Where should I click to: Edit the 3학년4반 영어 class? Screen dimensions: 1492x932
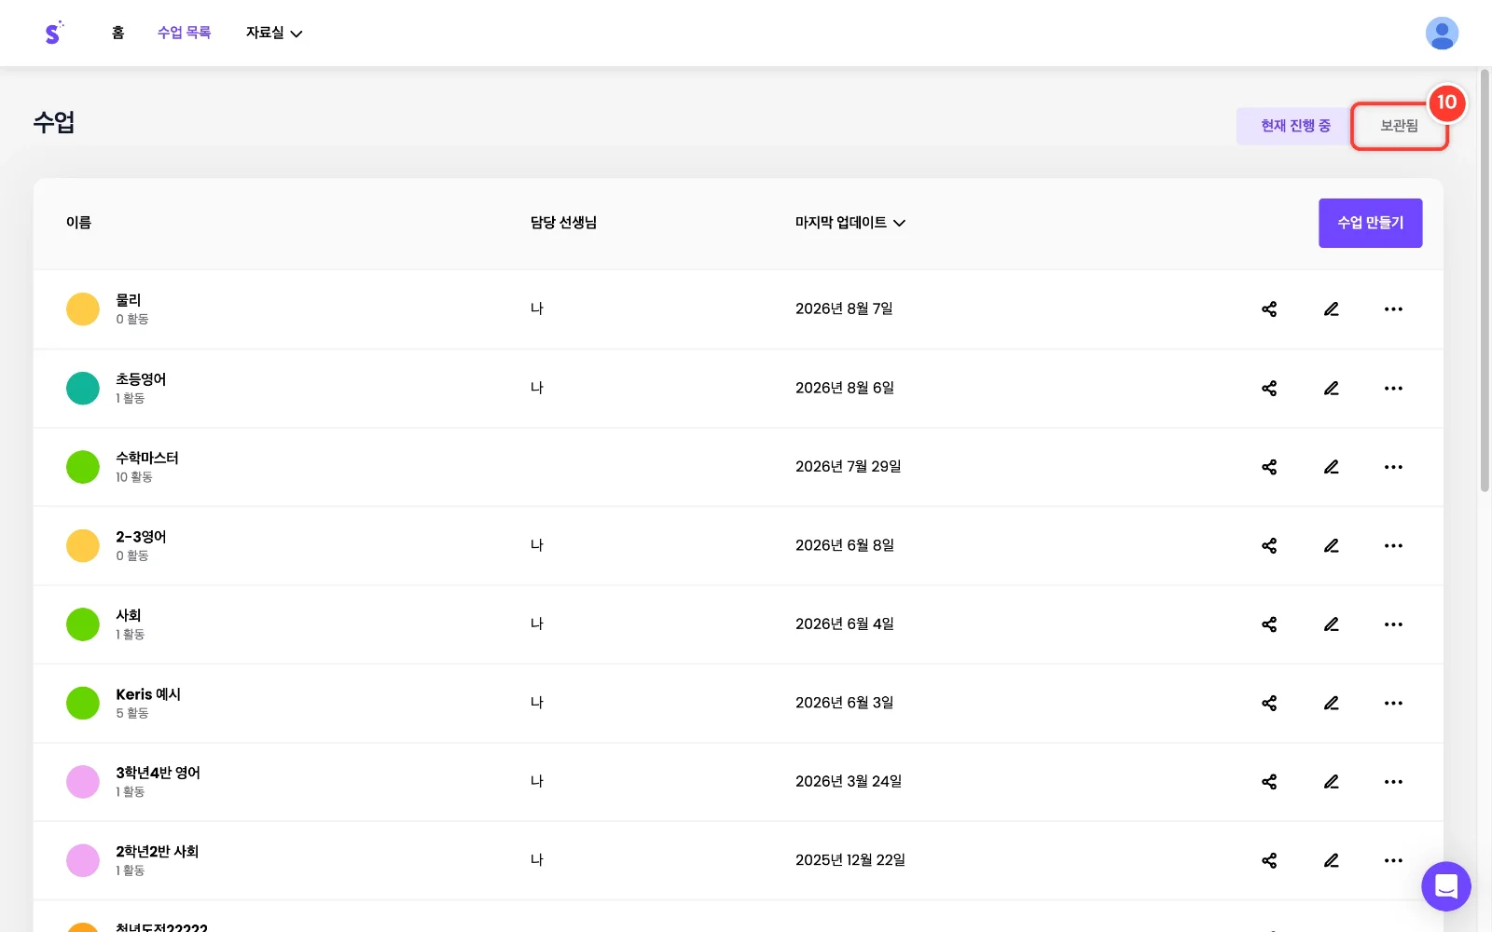pos(1332,782)
